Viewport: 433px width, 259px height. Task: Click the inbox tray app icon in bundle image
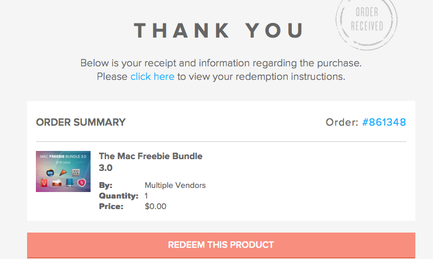[x=56, y=184]
